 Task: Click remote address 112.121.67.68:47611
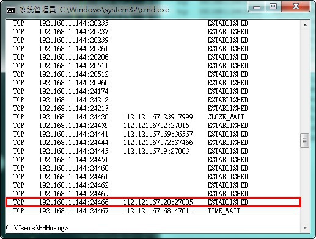158,211
